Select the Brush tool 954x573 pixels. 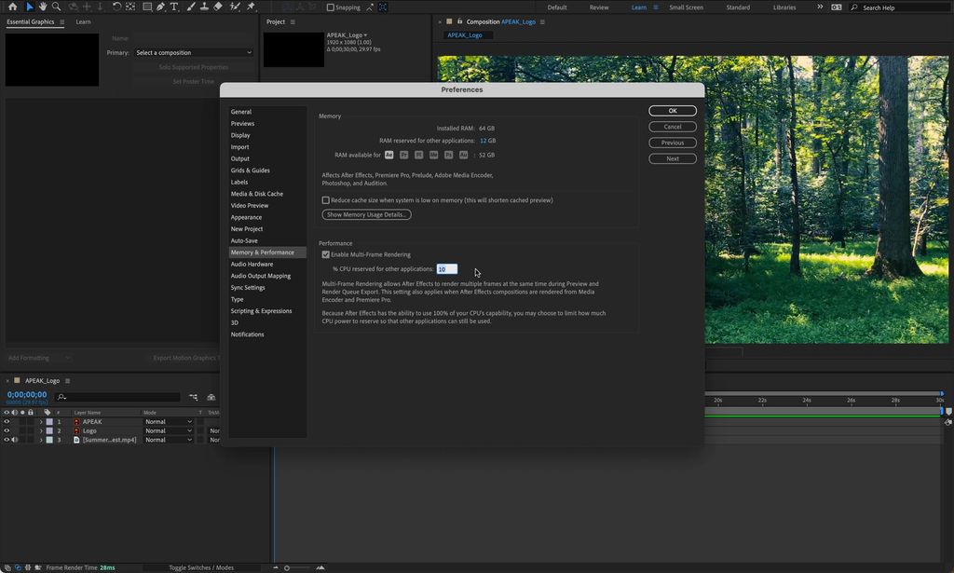pyautogui.click(x=189, y=6)
